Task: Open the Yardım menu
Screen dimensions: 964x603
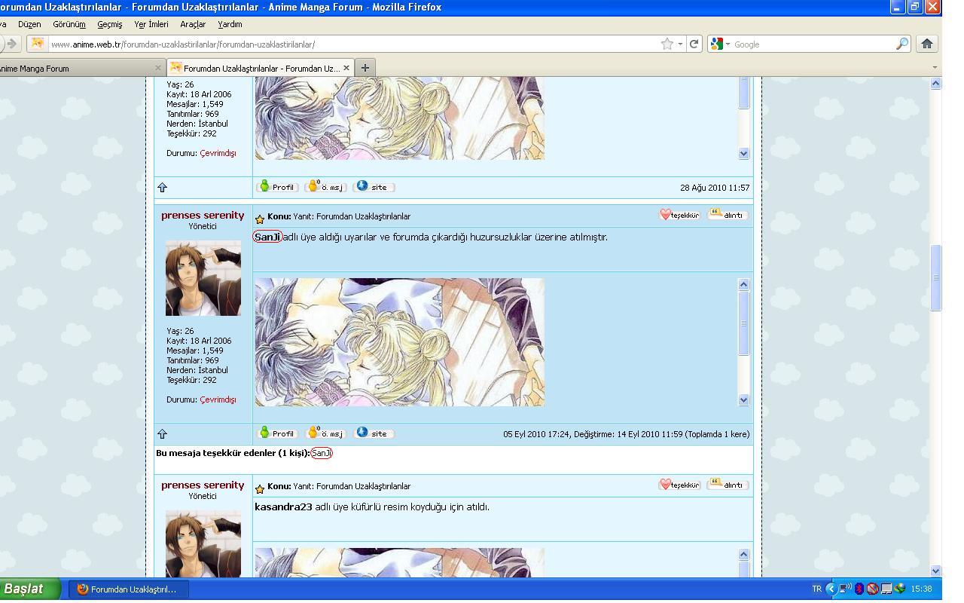Action: point(230,24)
